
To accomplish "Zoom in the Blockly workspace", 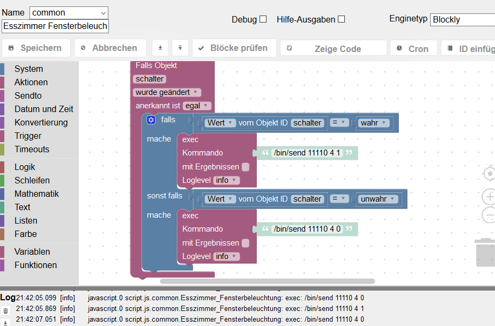I will point(489,196).
